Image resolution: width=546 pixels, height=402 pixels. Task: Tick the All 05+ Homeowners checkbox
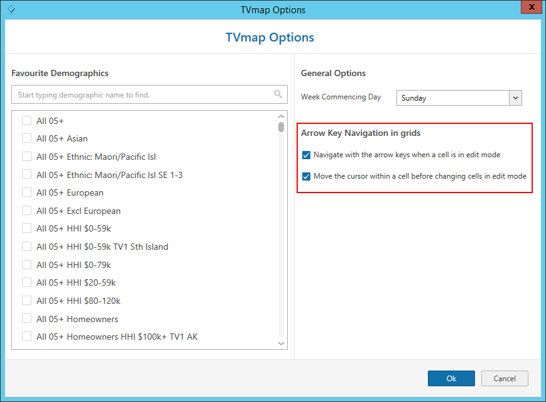coord(27,318)
